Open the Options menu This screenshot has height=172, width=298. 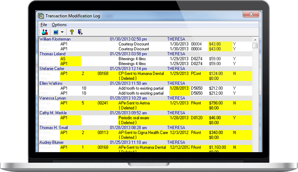[x=59, y=25]
